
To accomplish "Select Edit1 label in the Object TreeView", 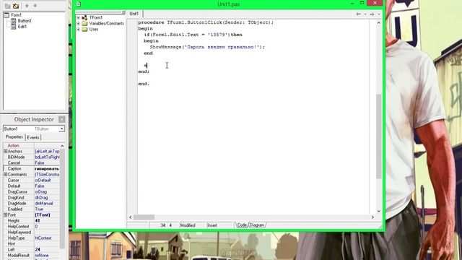I will click(22, 27).
